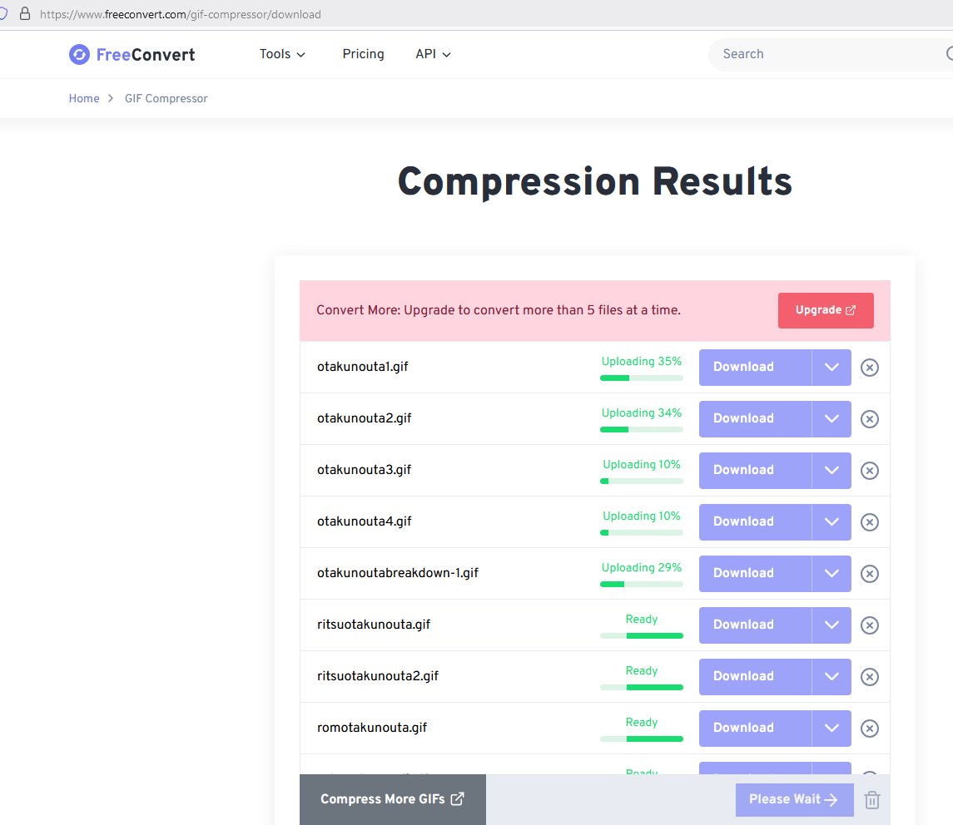Open the API menu
This screenshot has height=825, width=953.
[x=433, y=54]
